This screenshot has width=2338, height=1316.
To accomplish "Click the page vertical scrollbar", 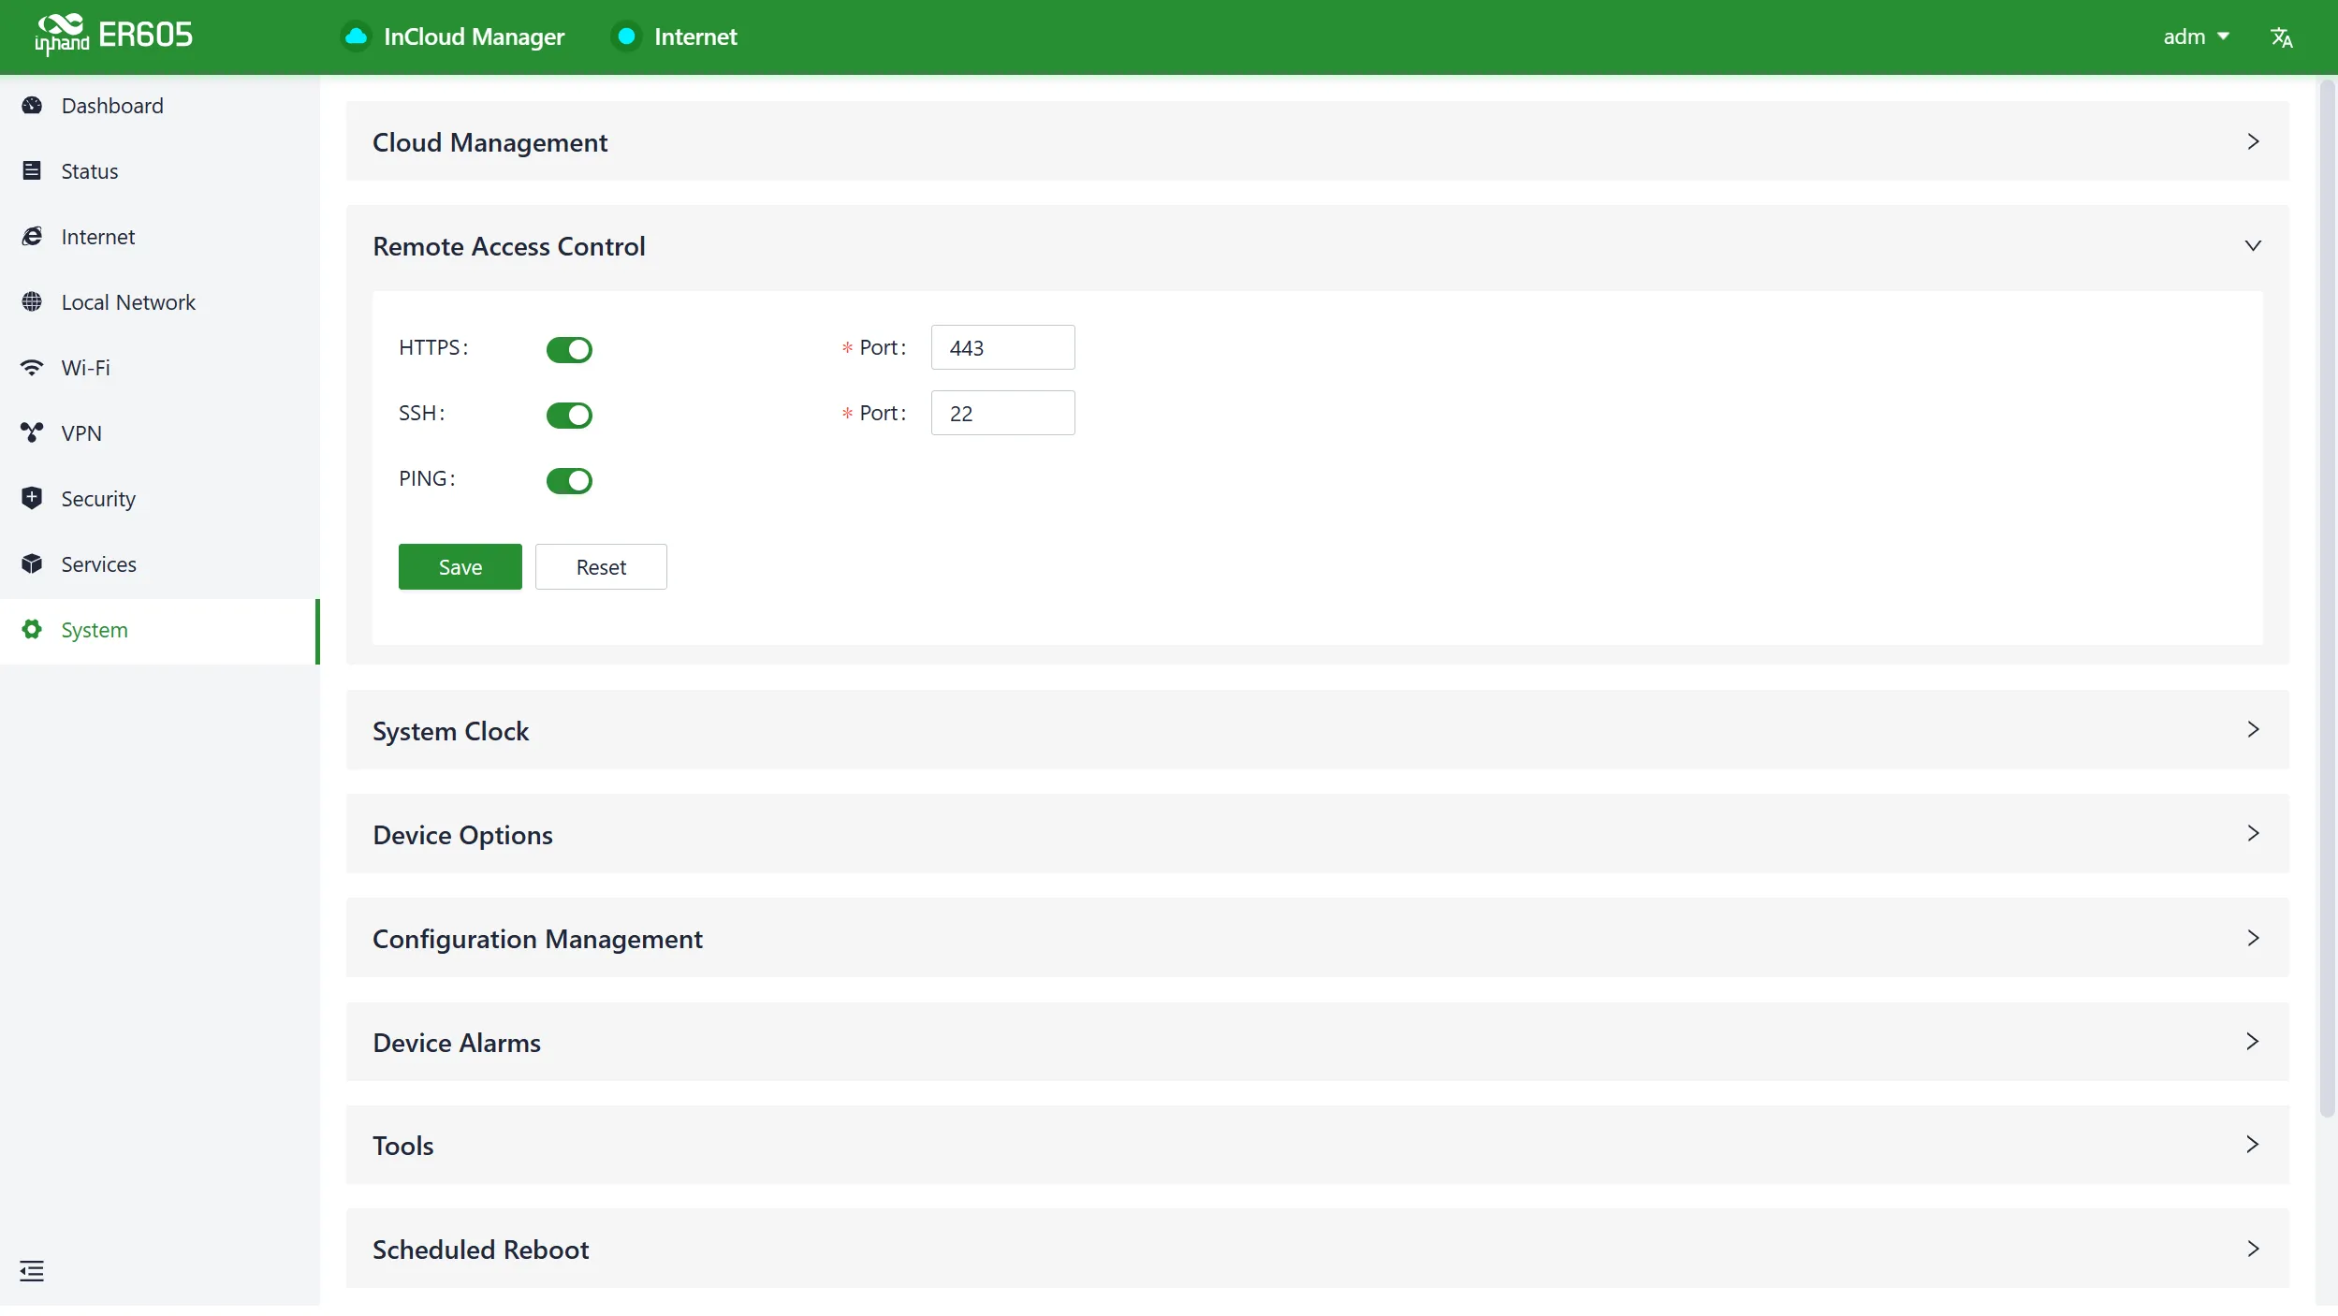I will tap(2328, 599).
